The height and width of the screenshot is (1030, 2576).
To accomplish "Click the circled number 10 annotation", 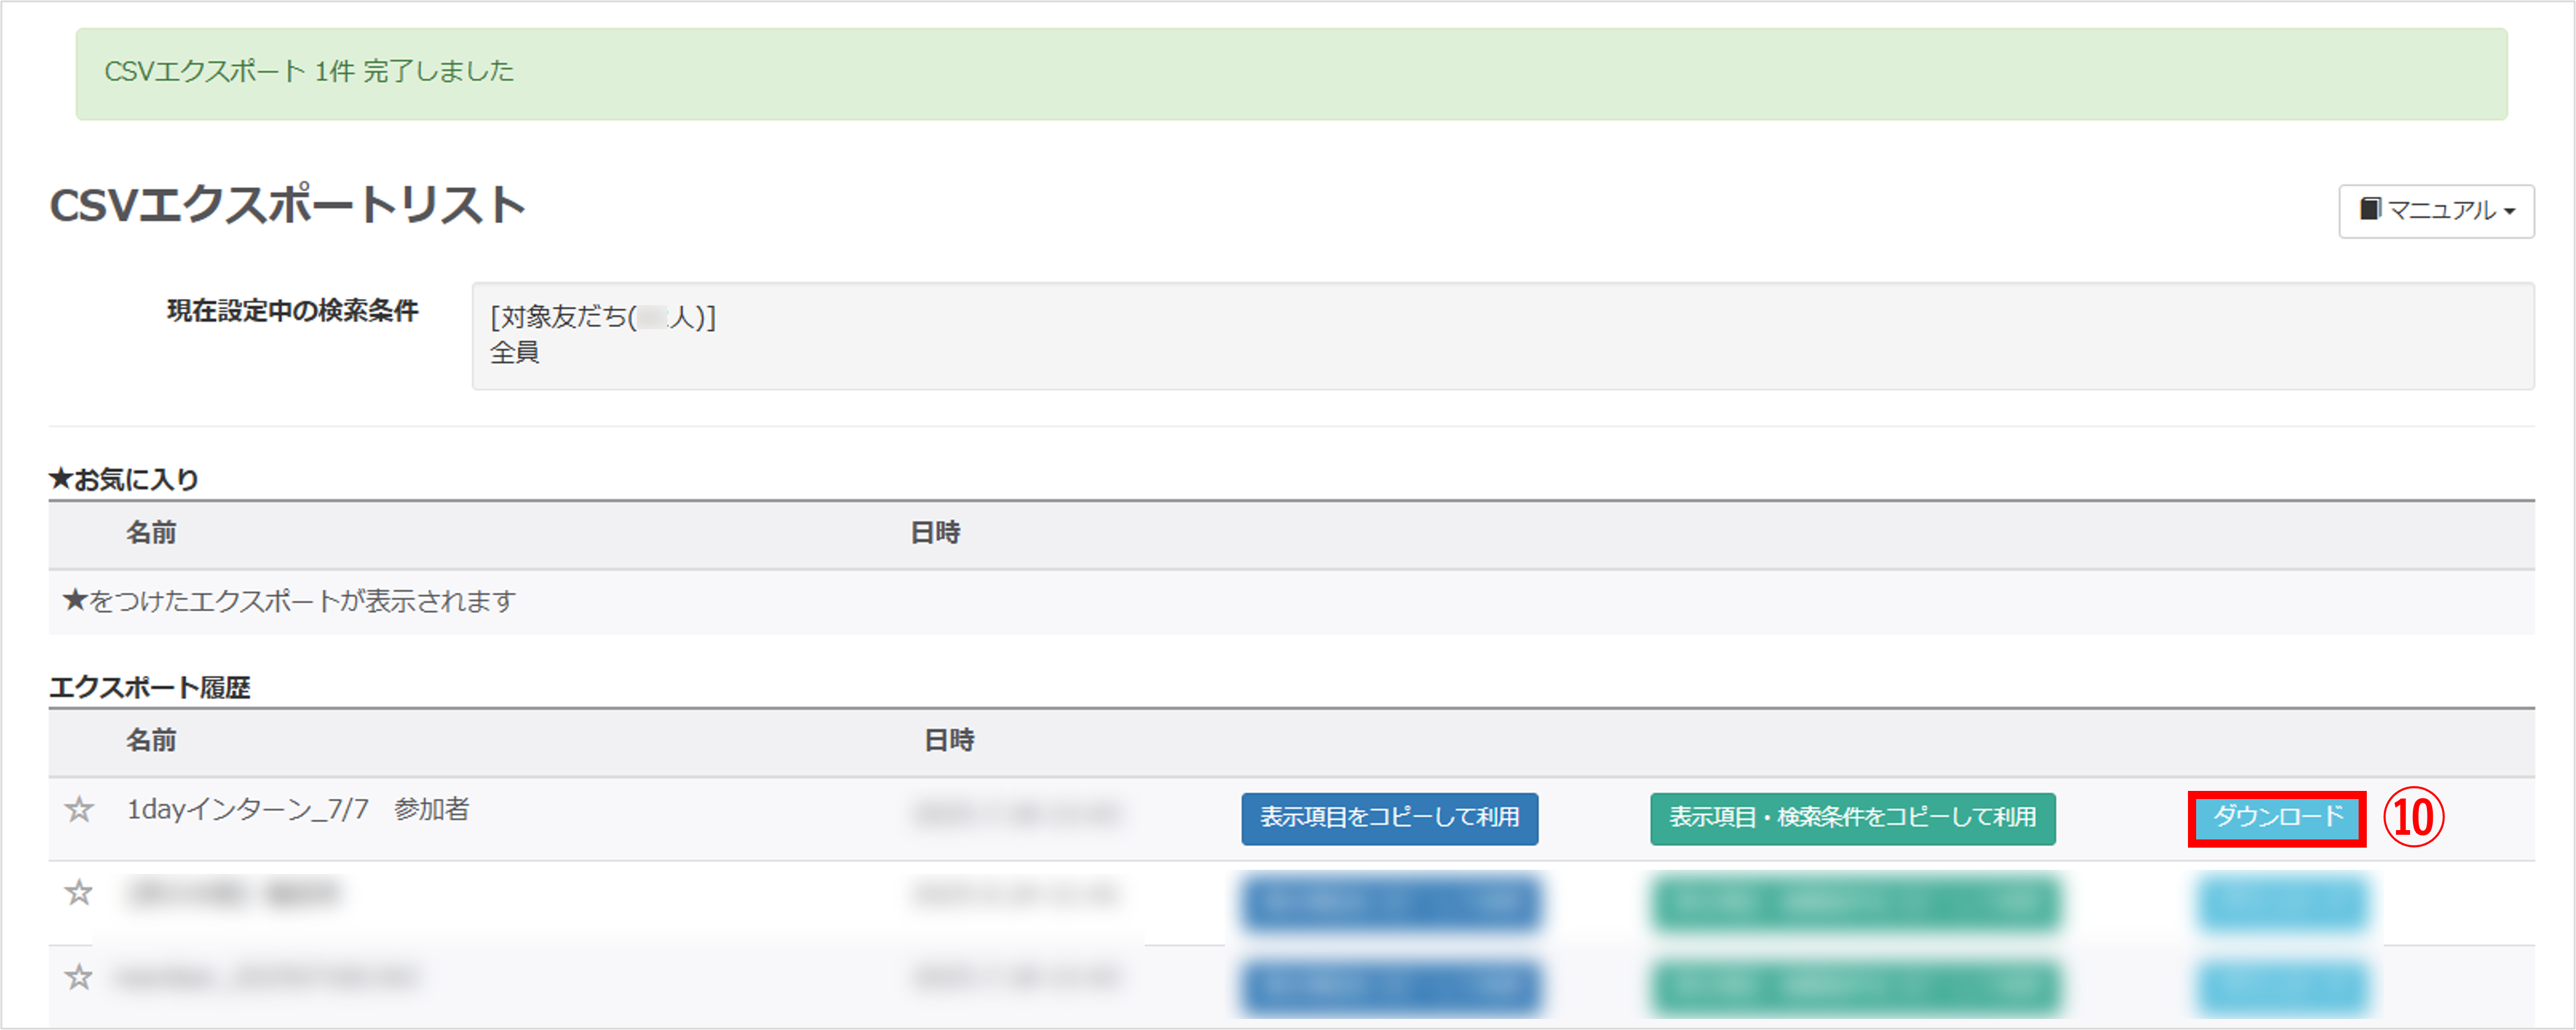I will pos(2413,818).
